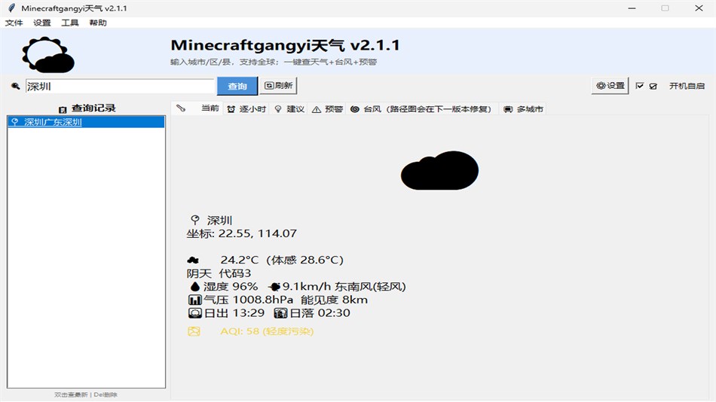Click the water droplet humidity icon
Screen dimensions: 716x402
coord(195,287)
